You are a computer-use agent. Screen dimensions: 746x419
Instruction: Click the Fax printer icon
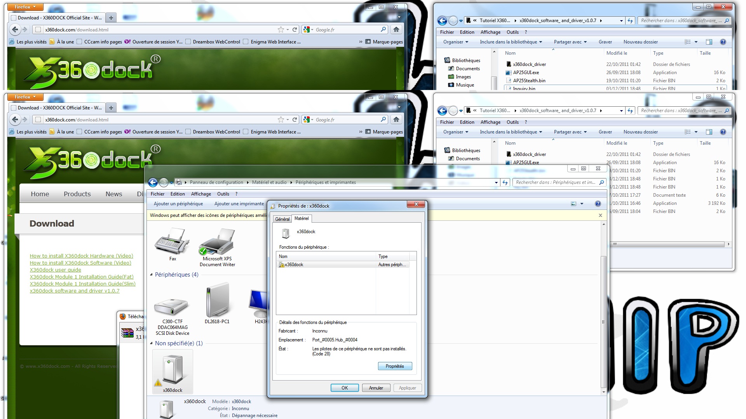pyautogui.click(x=172, y=241)
